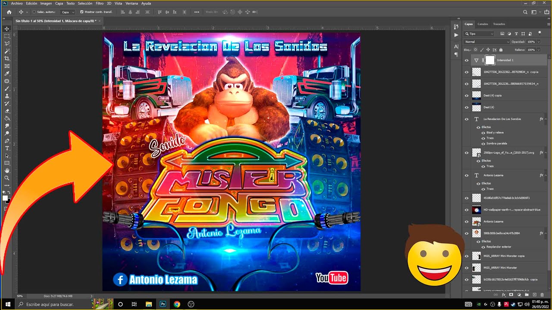Open the Character panel icon

(x=456, y=46)
